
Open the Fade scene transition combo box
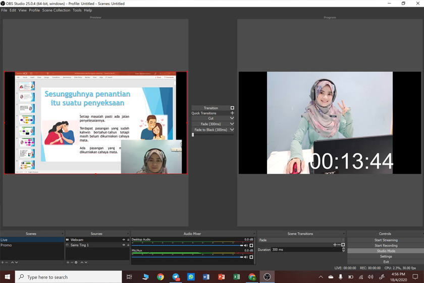pos(301,240)
